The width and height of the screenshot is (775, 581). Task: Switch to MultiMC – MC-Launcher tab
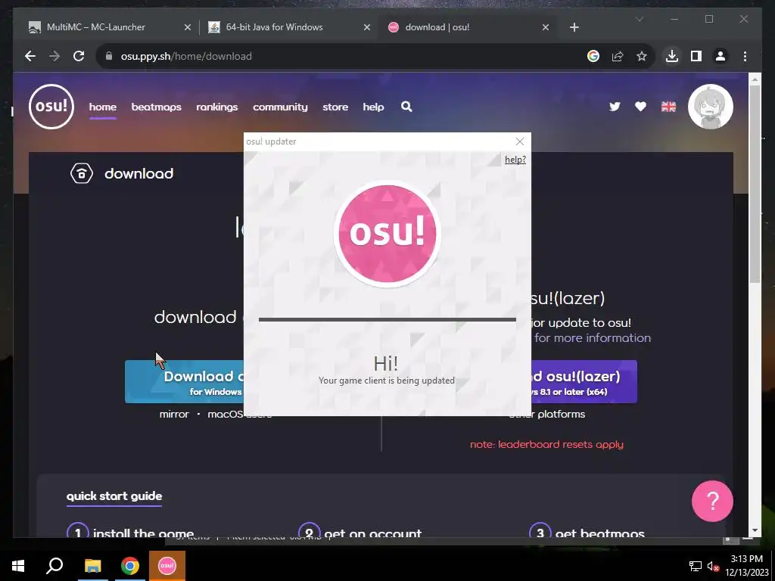pos(110,27)
